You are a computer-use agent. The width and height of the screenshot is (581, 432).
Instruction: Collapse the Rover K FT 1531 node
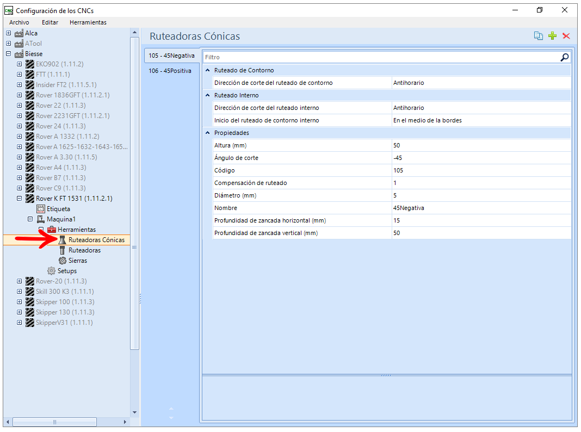click(19, 199)
